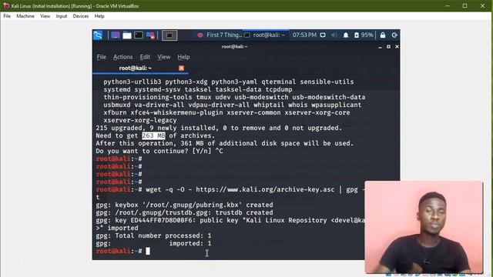493x277 pixels.
Task: Click the 'trustdb.gpg: trustdb created' line
Action: [185, 212]
